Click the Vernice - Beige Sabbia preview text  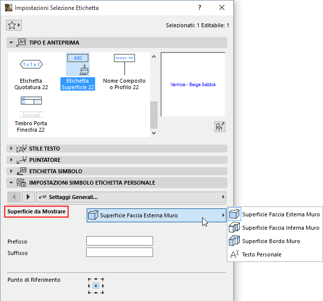193,85
